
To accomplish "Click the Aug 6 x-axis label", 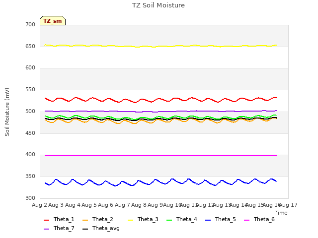I will (x=105, y=205).
